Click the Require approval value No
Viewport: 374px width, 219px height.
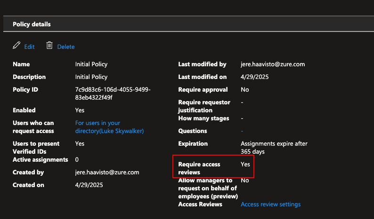(245, 89)
